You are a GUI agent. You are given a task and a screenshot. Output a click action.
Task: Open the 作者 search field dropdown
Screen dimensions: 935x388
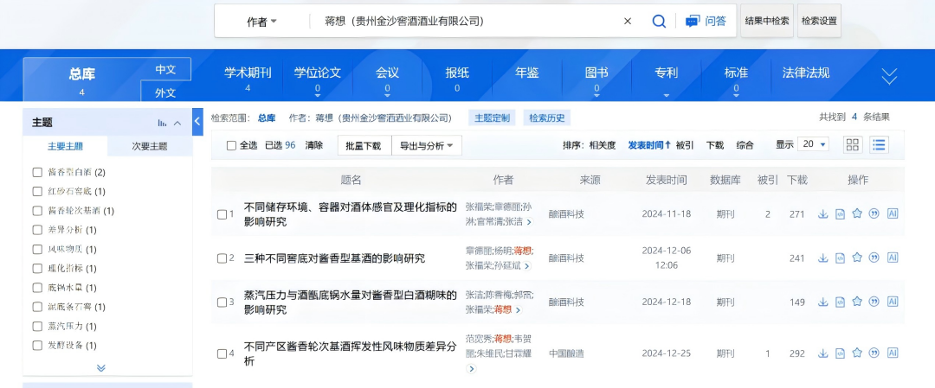261,22
